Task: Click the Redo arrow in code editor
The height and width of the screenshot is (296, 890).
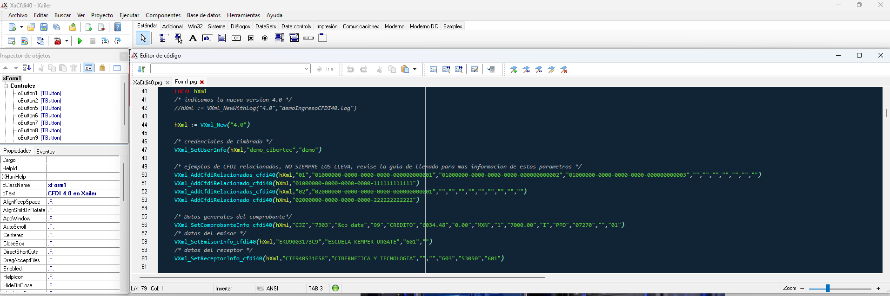Action: (363, 69)
